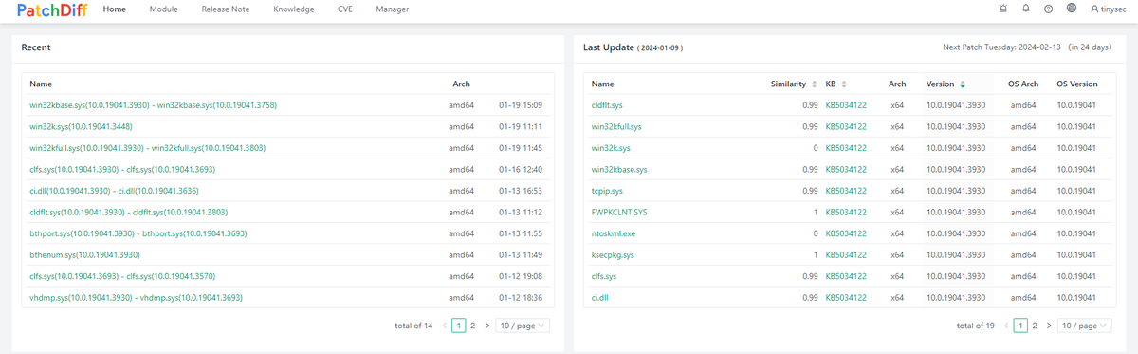The height and width of the screenshot is (354, 1138).
Task: Open the help question mark icon
Action: tap(1048, 9)
